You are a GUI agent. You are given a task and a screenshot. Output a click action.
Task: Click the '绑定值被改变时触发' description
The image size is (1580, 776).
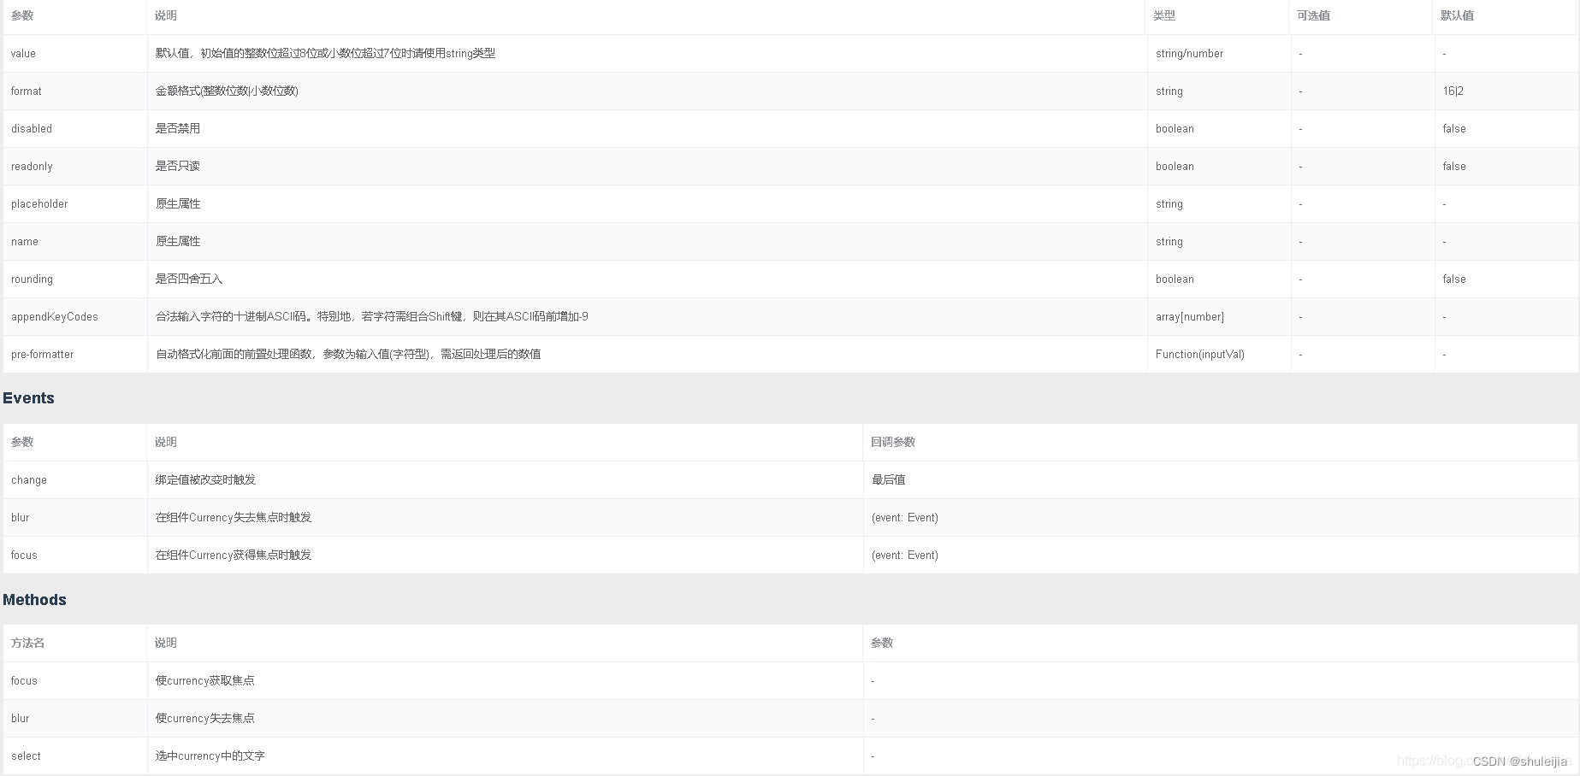click(205, 479)
